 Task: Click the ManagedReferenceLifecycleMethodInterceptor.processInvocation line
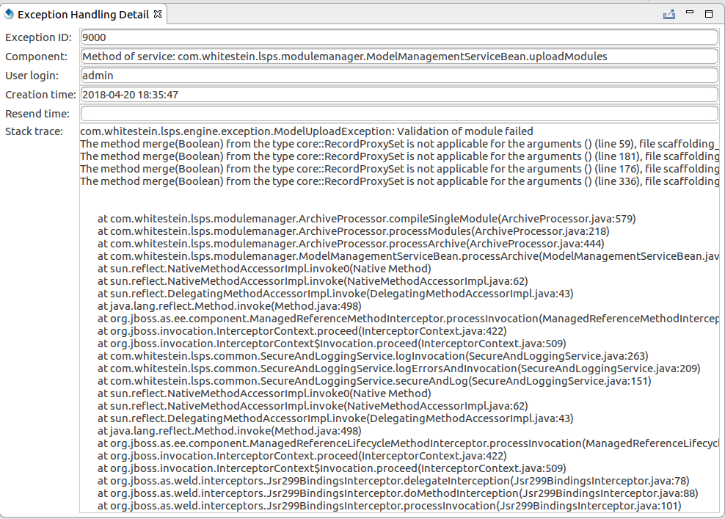(408, 443)
